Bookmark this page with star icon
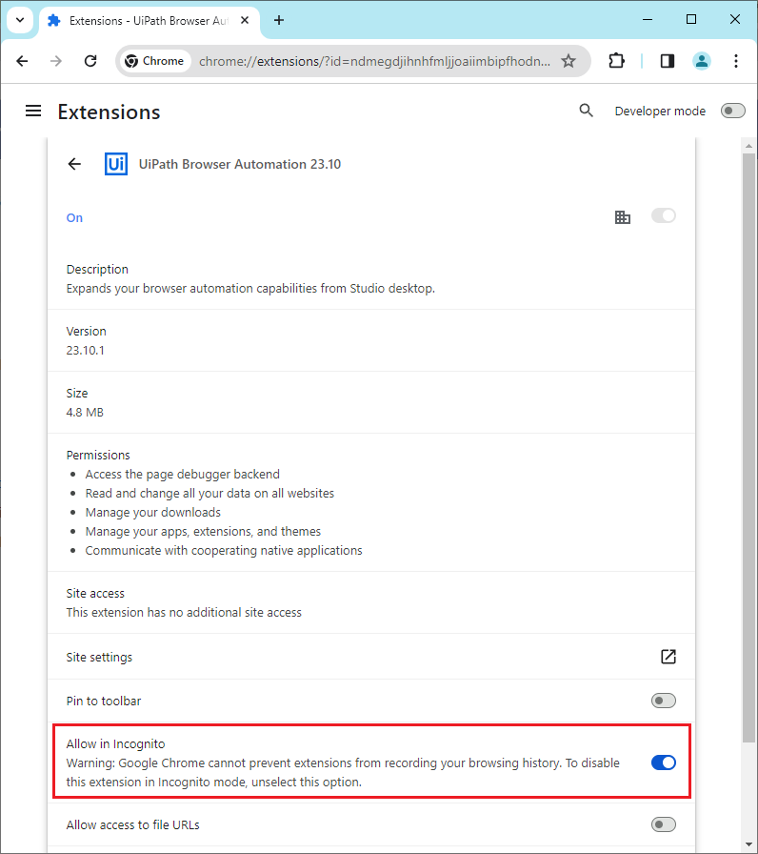Screen dimensions: 758x854 [568, 61]
